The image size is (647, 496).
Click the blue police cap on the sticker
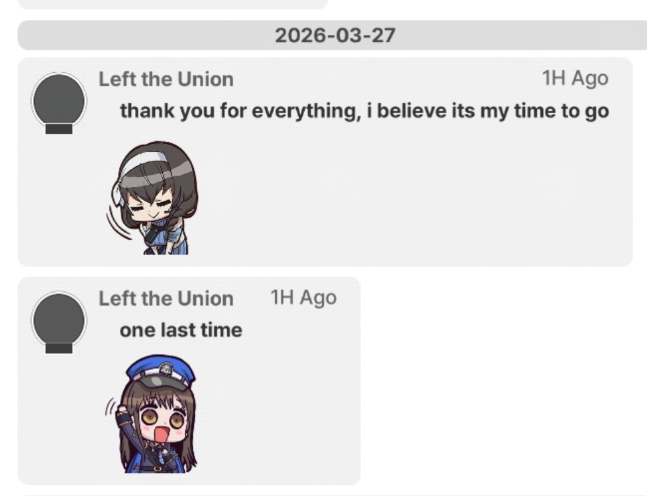[160, 371]
